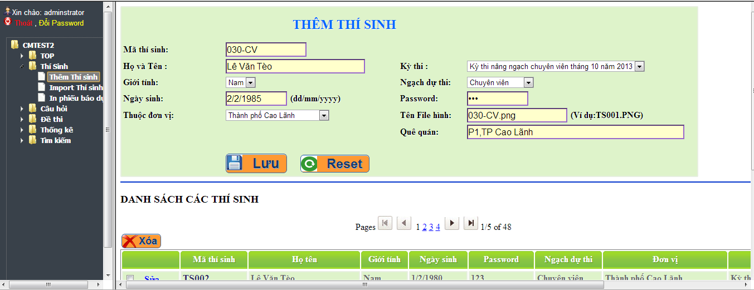The image size is (754, 290).
Task: Click Giới tính column header
Action: [x=385, y=259]
